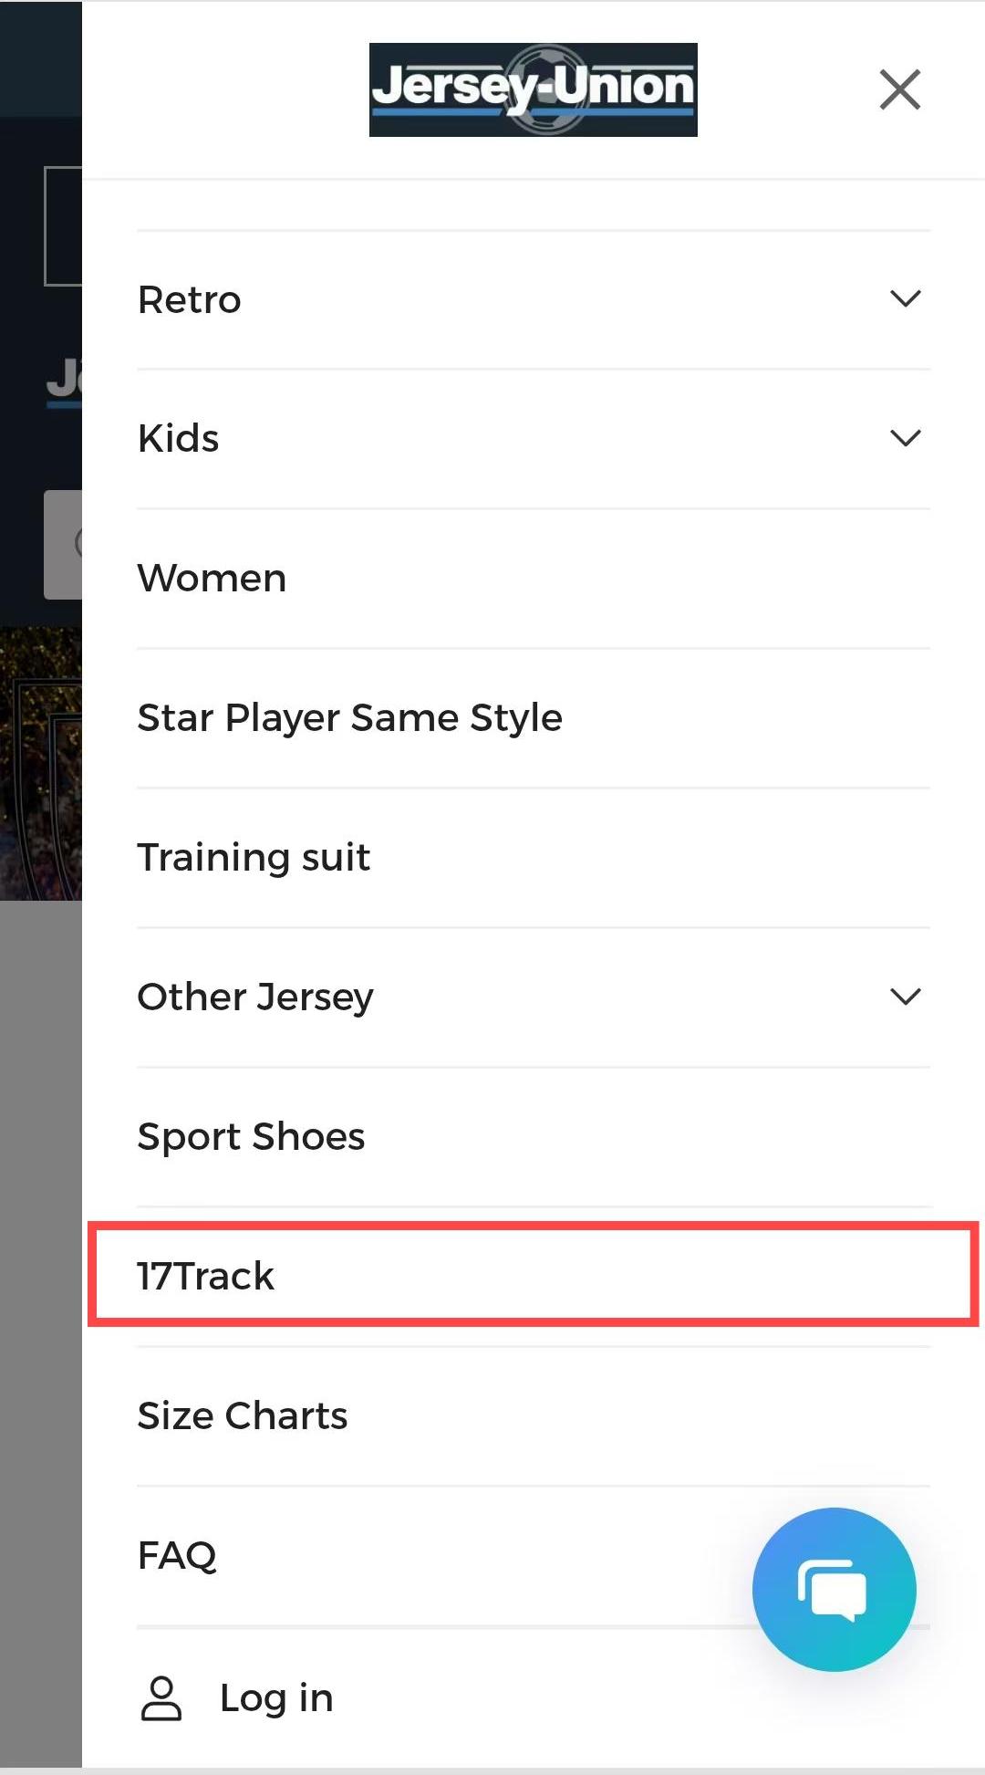Viewport: 985px width, 1775px height.
Task: Open the Other Jersey category
Action: [255, 997]
